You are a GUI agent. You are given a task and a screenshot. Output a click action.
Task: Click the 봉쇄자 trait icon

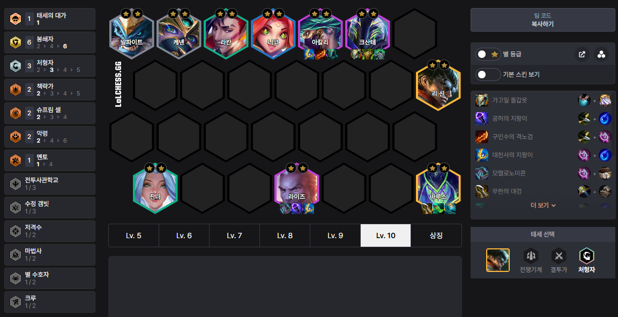coord(16,42)
